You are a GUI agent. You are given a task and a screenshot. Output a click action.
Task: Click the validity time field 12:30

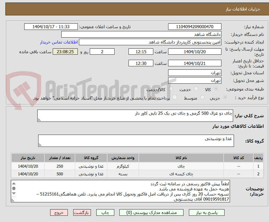point(141,63)
